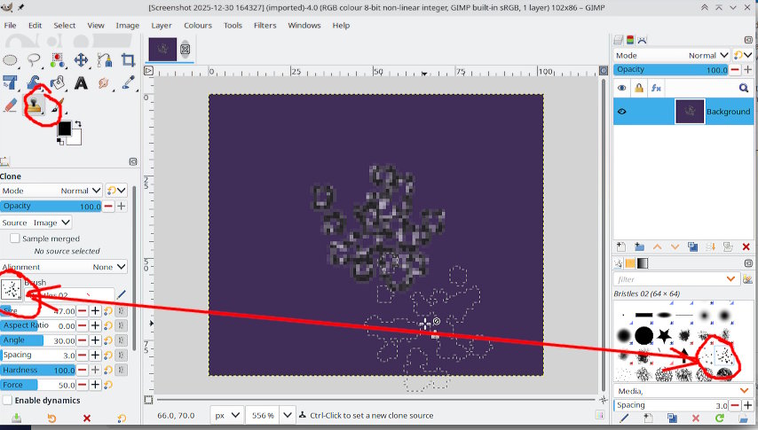Activate the Crop tool
This screenshot has width=758, height=430.
(x=128, y=60)
